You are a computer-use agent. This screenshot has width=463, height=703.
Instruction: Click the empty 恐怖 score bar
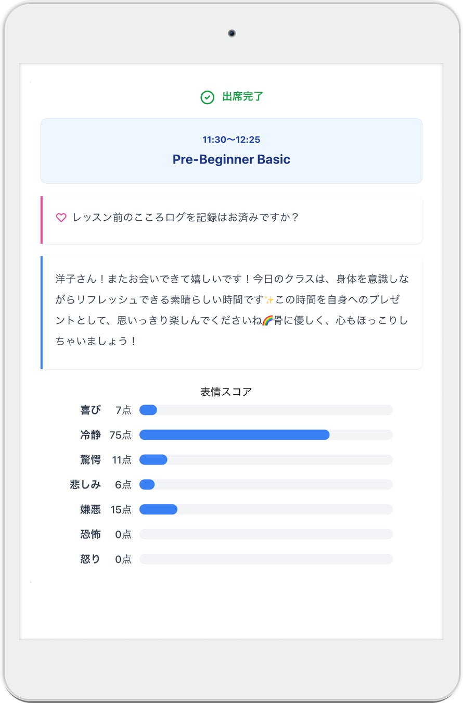tap(266, 534)
